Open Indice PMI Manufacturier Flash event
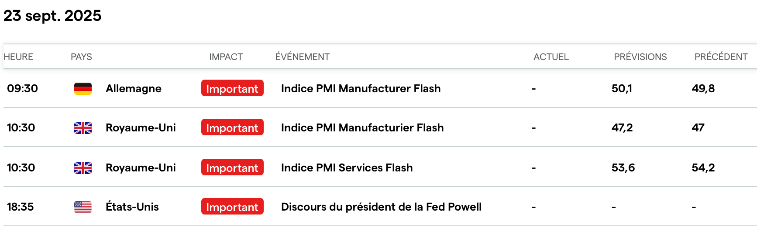Viewport: 757px width, 228px height. pos(362,128)
